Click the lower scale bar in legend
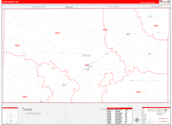The height and width of the screenshot is (125, 172). (163, 122)
